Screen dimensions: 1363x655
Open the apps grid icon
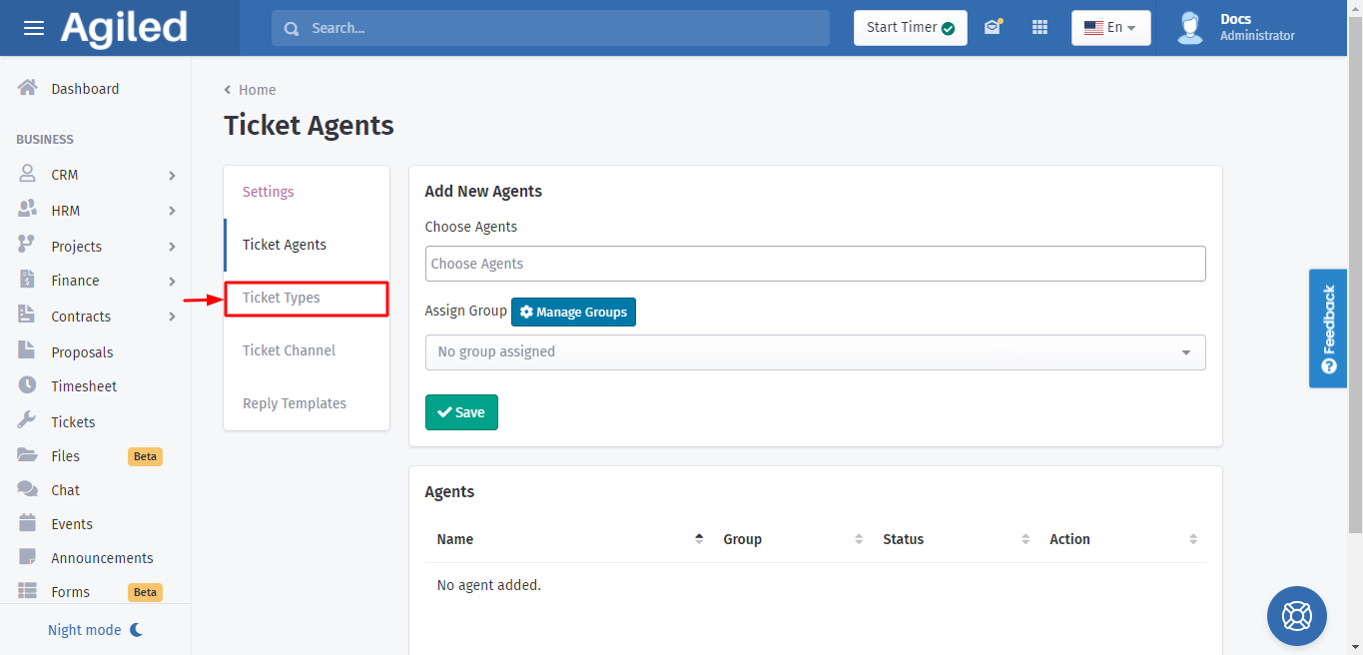1039,28
